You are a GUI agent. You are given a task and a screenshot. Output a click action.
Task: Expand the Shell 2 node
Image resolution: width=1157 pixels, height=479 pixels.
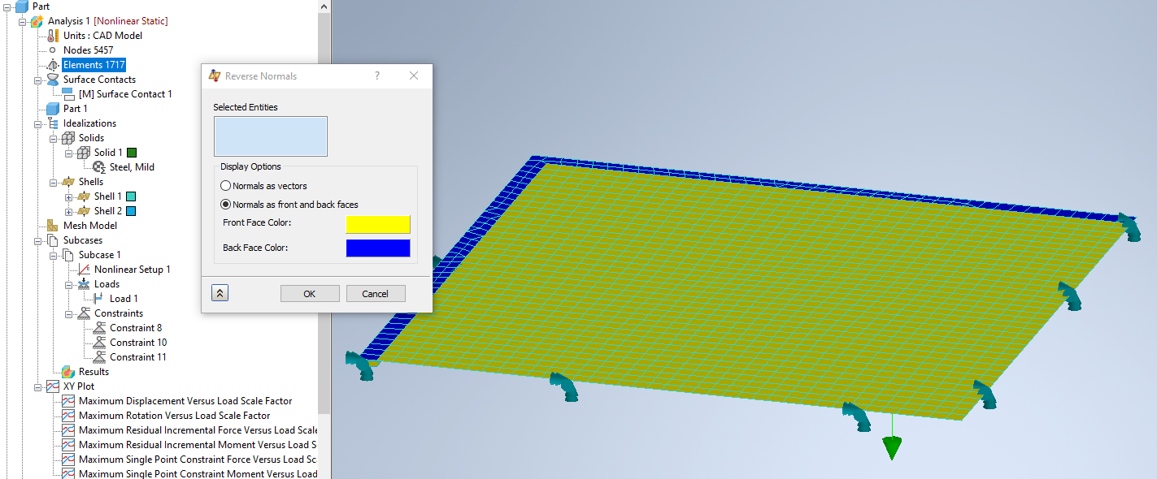point(69,211)
